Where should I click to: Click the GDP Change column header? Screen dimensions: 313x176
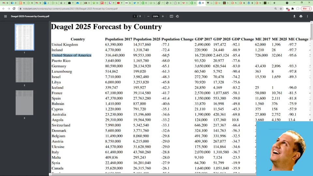pos(243,39)
